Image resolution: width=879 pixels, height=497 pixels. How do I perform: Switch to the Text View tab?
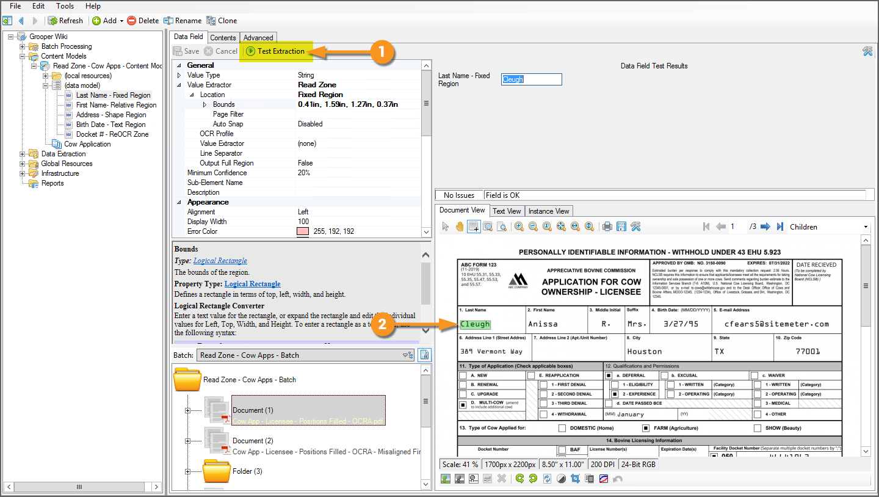(507, 211)
